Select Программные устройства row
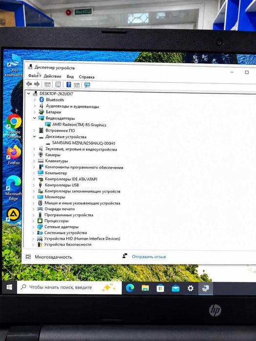 pyautogui.click(x=69, y=215)
